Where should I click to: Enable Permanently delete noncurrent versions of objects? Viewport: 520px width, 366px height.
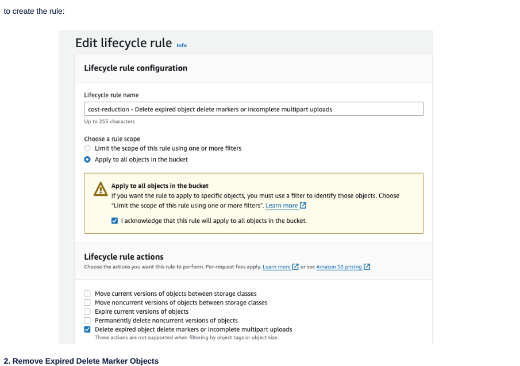coord(87,321)
